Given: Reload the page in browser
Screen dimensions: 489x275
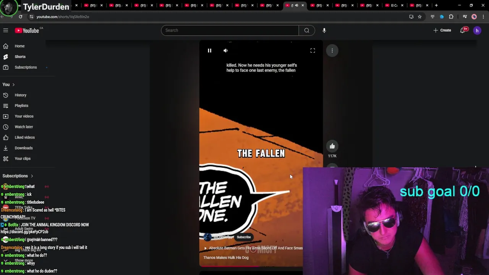Looking at the screenshot, I should (x=20, y=17).
